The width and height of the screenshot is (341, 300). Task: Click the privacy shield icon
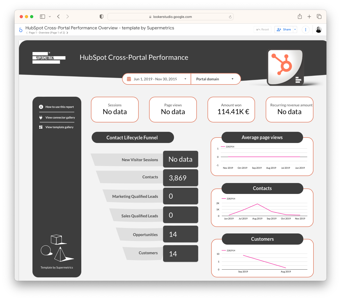102,17
